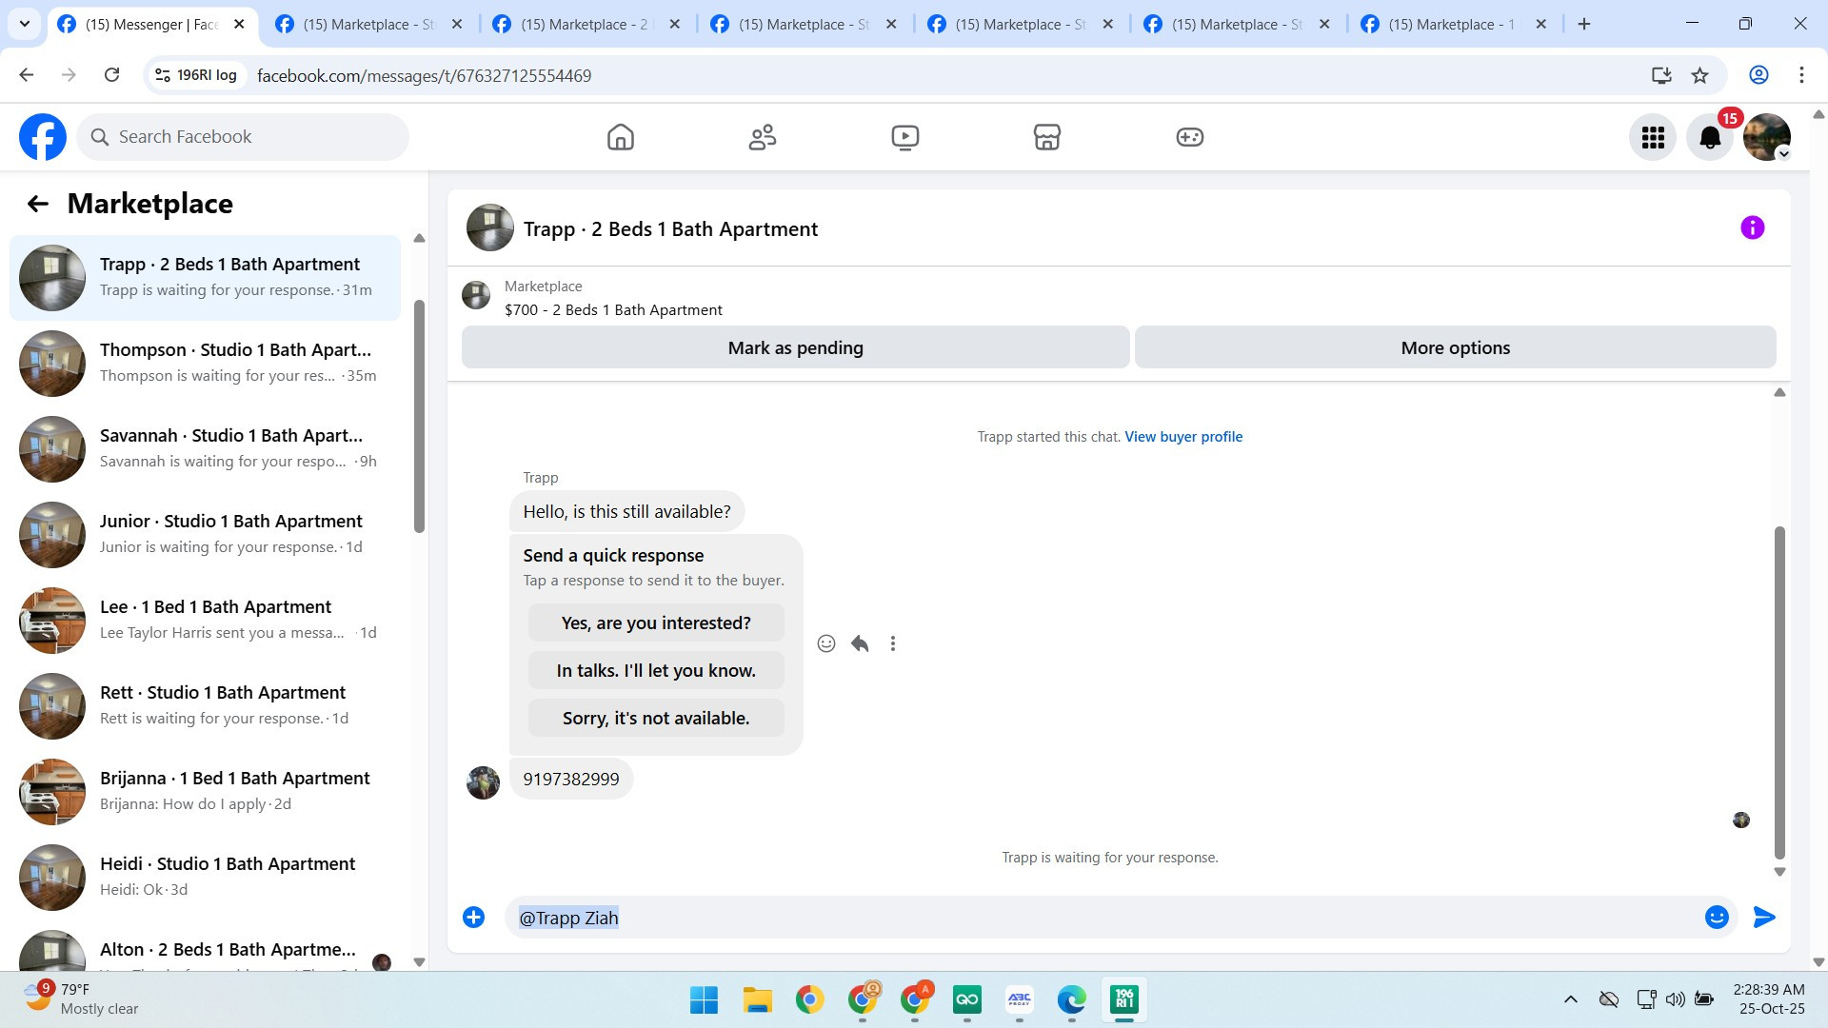Image resolution: width=1828 pixels, height=1028 pixels.
Task: Open the weather widget showing 79°F
Action: pyautogui.click(x=82, y=999)
